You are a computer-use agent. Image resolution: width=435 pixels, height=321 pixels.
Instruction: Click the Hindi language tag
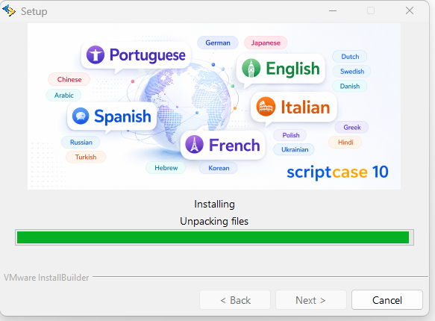coord(345,143)
